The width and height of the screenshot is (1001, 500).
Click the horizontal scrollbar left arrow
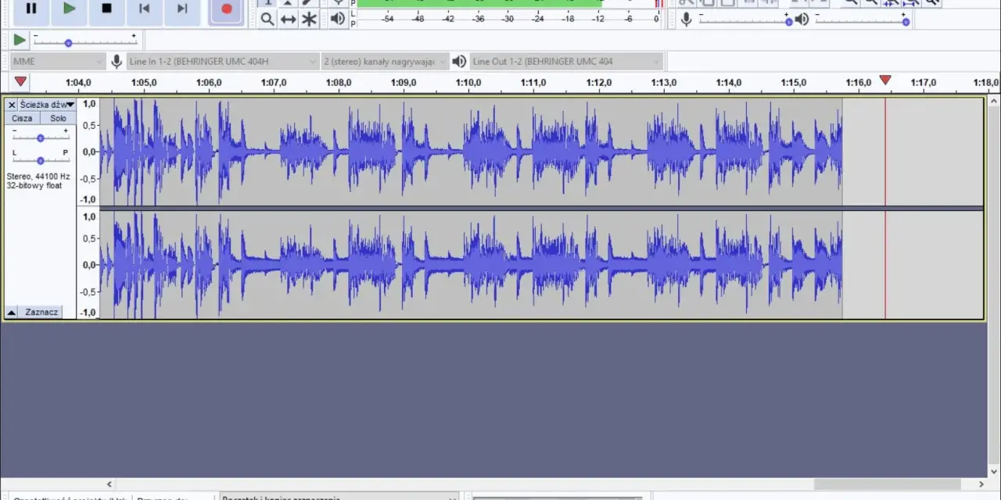click(x=109, y=484)
